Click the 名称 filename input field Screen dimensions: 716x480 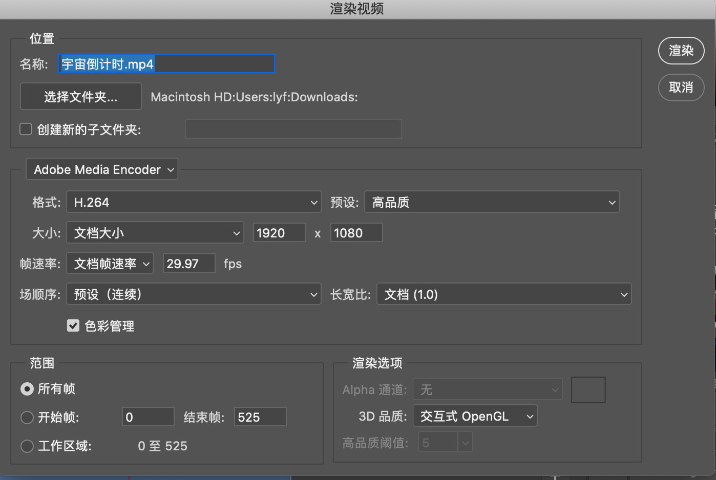[x=167, y=64]
